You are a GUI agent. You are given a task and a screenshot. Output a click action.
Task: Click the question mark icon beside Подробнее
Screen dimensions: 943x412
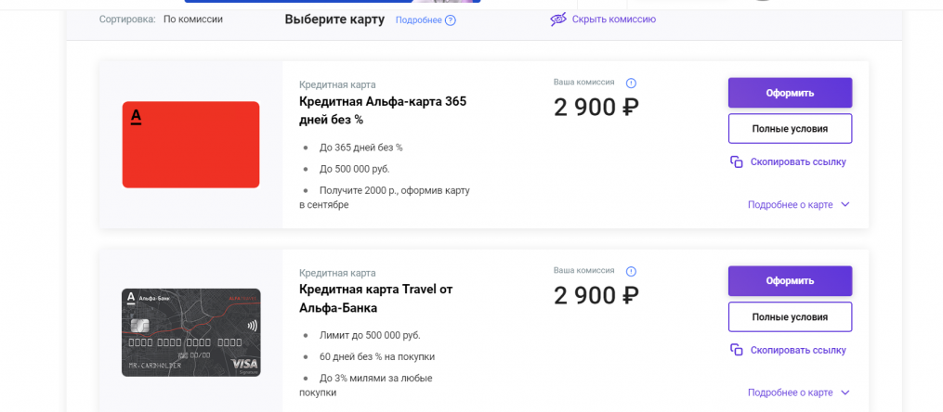[x=451, y=20]
